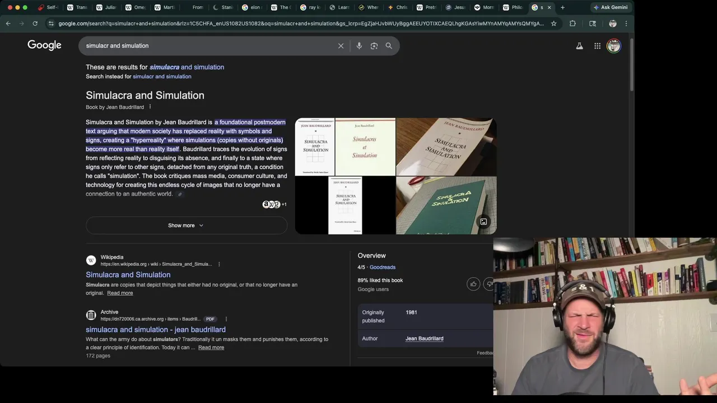Screen dimensions: 717x403
Task: Click Ask Gemini button
Action: tap(611, 7)
